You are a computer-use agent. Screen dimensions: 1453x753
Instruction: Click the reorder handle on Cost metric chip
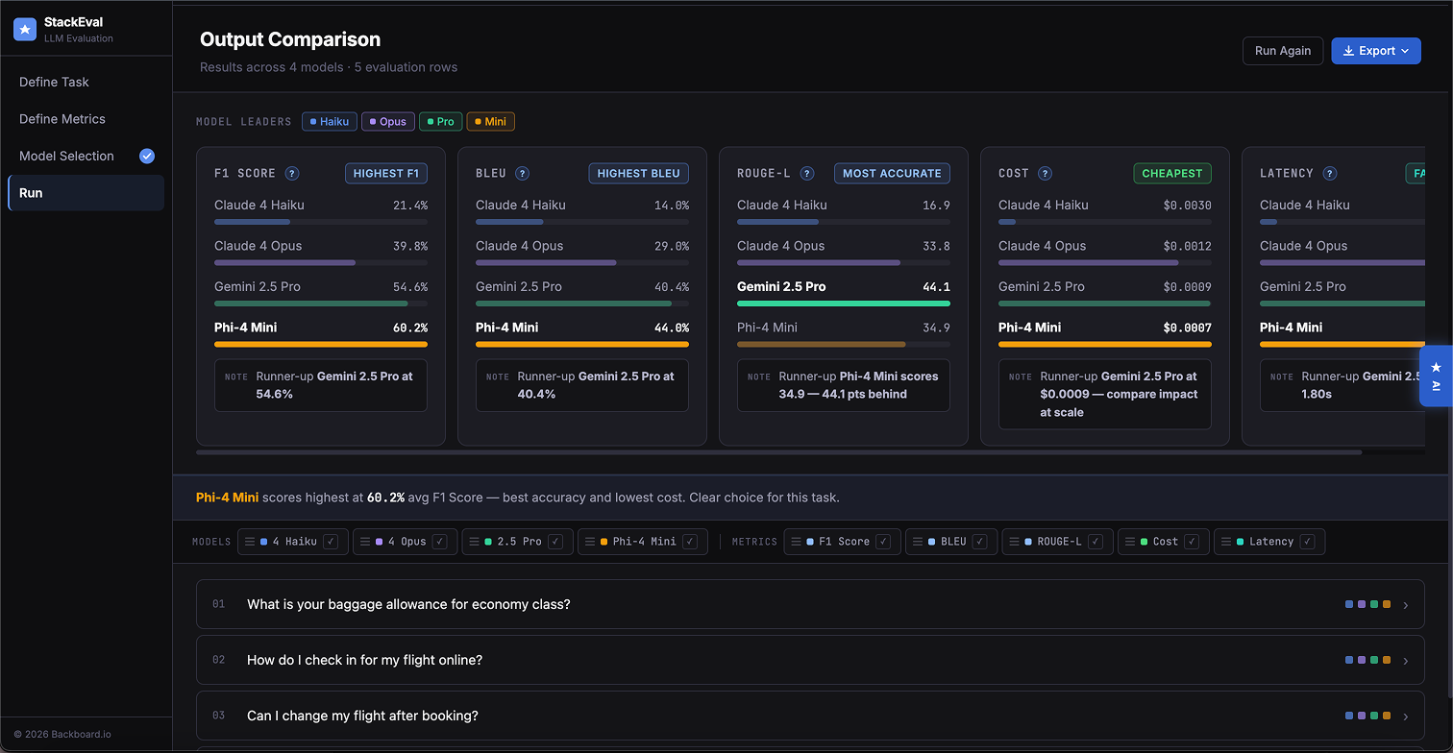1131,542
